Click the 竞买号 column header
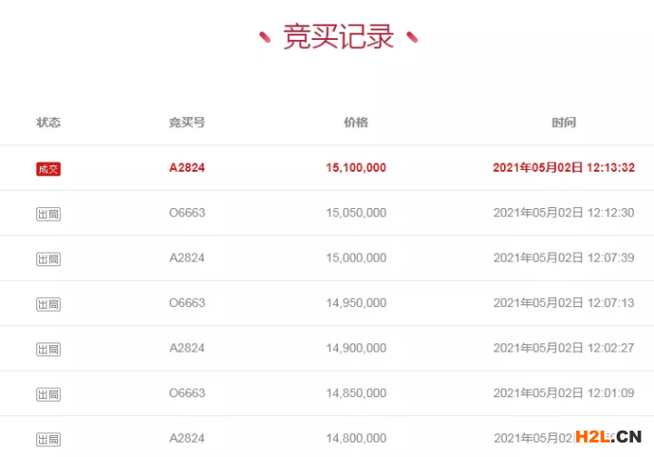Image resolution: width=654 pixels, height=457 pixels. coord(187,123)
